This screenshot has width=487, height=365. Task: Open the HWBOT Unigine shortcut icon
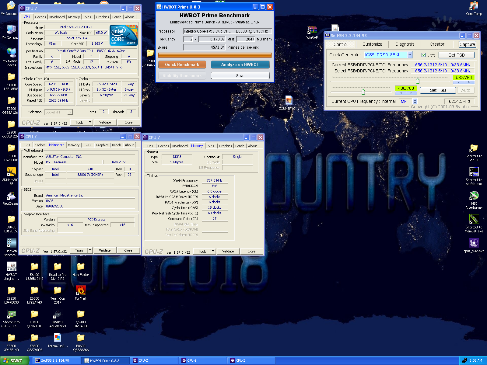[x=11, y=271]
